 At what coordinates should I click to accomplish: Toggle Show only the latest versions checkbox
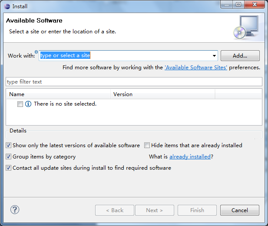click(9, 145)
